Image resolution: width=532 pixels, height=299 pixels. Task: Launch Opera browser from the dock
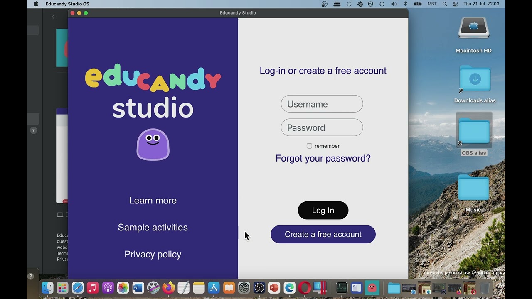(x=305, y=287)
